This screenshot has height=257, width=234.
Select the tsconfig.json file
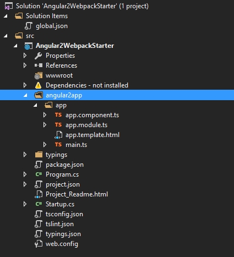[64, 214]
